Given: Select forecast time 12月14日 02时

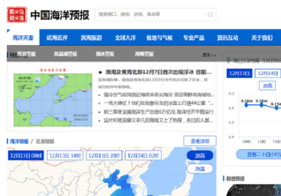Looking at the screenshot, I should pyautogui.click(x=143, y=156).
